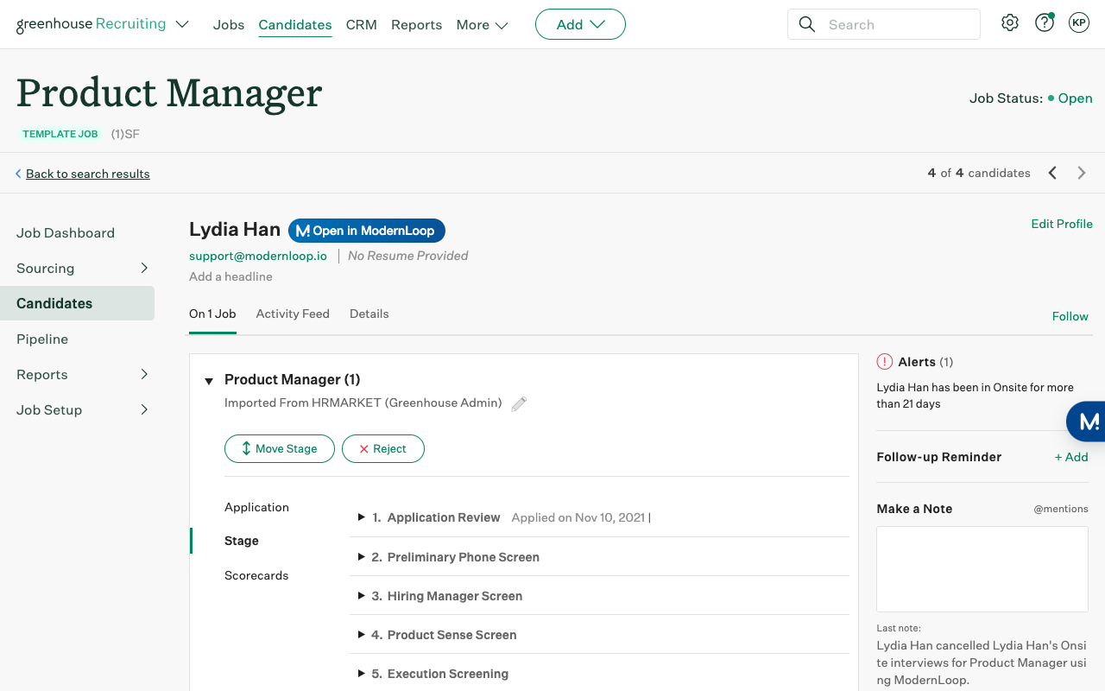Open the settings gear icon

[x=1010, y=23]
